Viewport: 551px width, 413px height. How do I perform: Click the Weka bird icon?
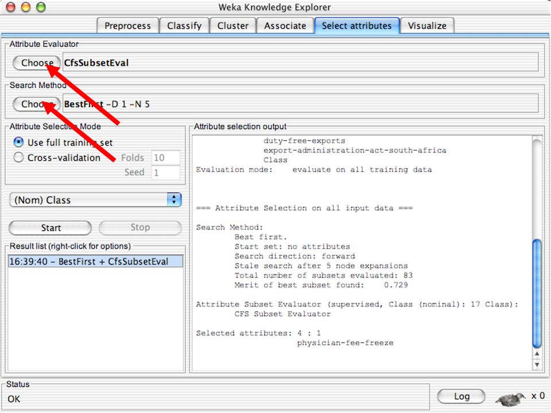click(x=510, y=398)
